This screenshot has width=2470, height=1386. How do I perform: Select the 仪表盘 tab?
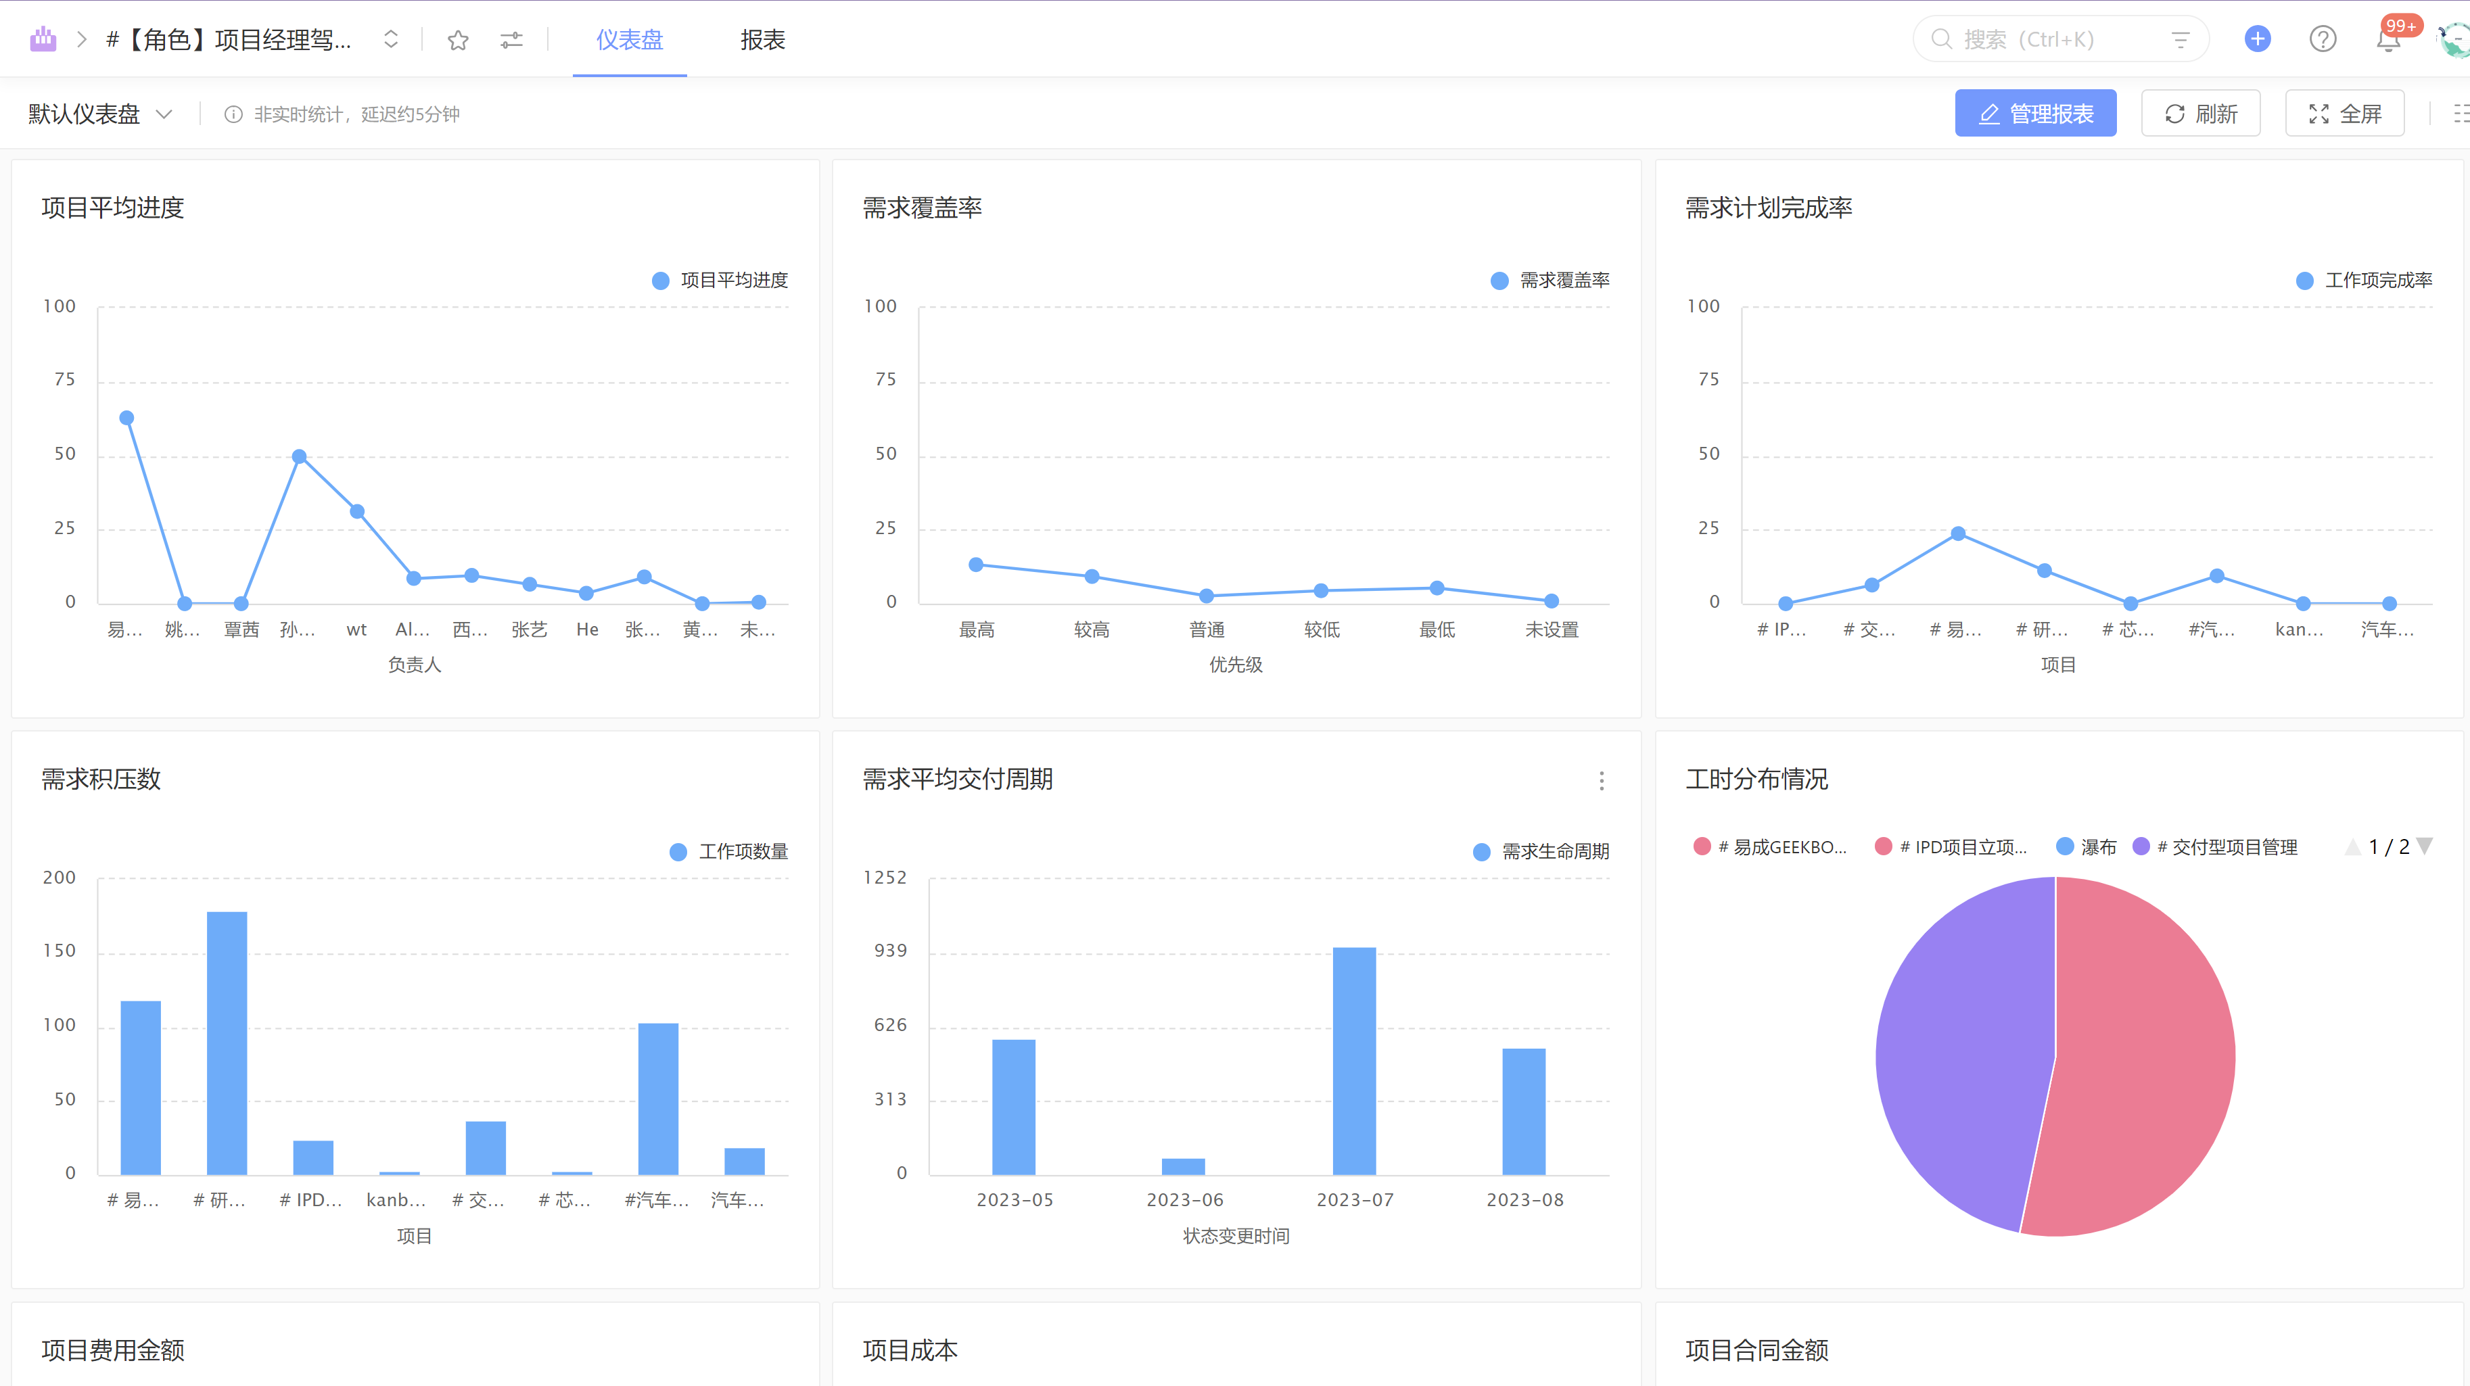(x=629, y=39)
